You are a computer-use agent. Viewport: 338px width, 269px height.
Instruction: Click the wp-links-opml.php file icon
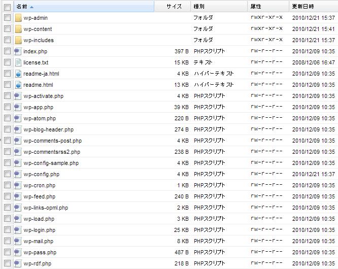tap(18, 208)
